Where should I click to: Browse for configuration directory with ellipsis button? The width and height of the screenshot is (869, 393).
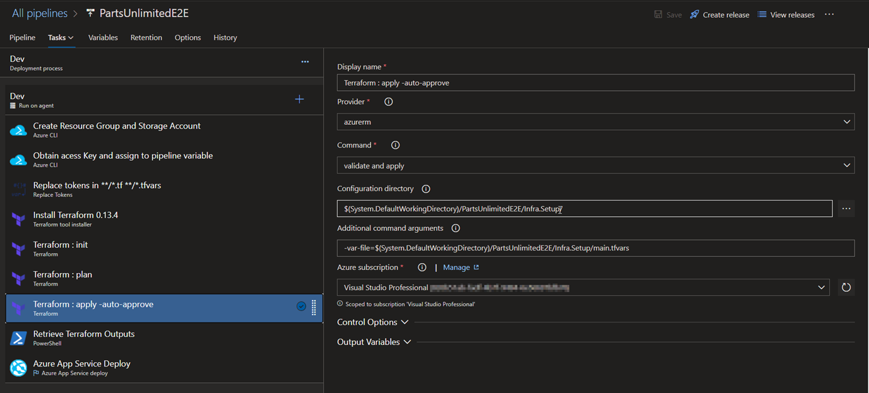tap(846, 208)
